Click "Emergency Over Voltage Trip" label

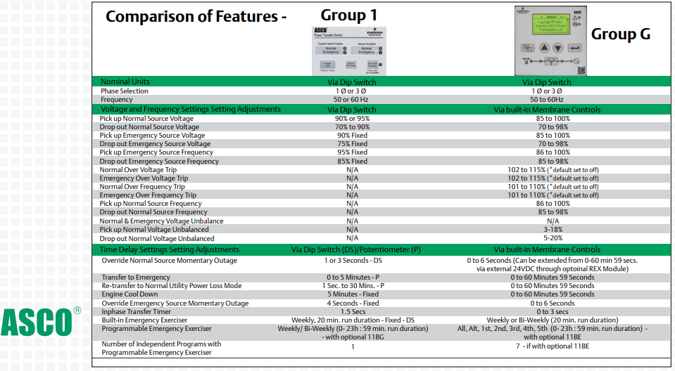point(144,178)
